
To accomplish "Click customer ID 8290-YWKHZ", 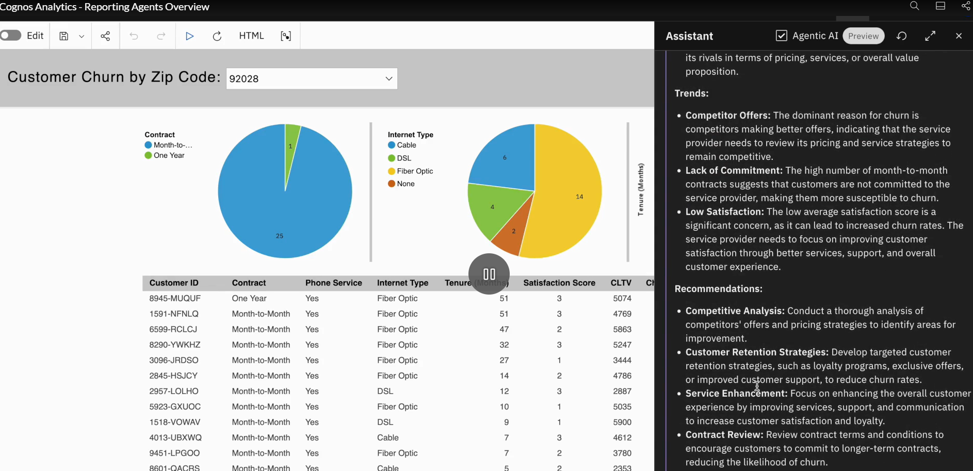I will pos(175,345).
